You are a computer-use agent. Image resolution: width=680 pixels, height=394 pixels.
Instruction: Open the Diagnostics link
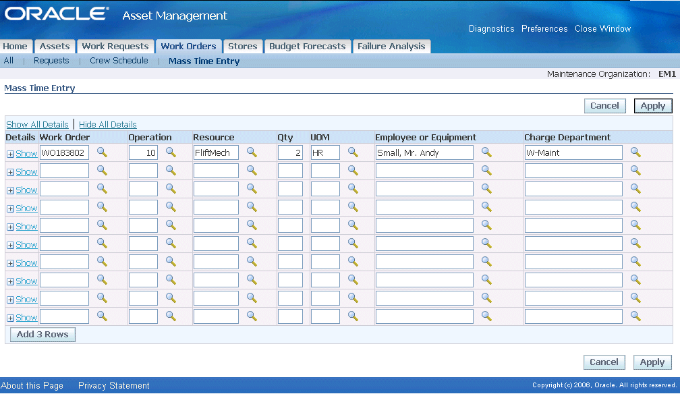[x=491, y=28]
